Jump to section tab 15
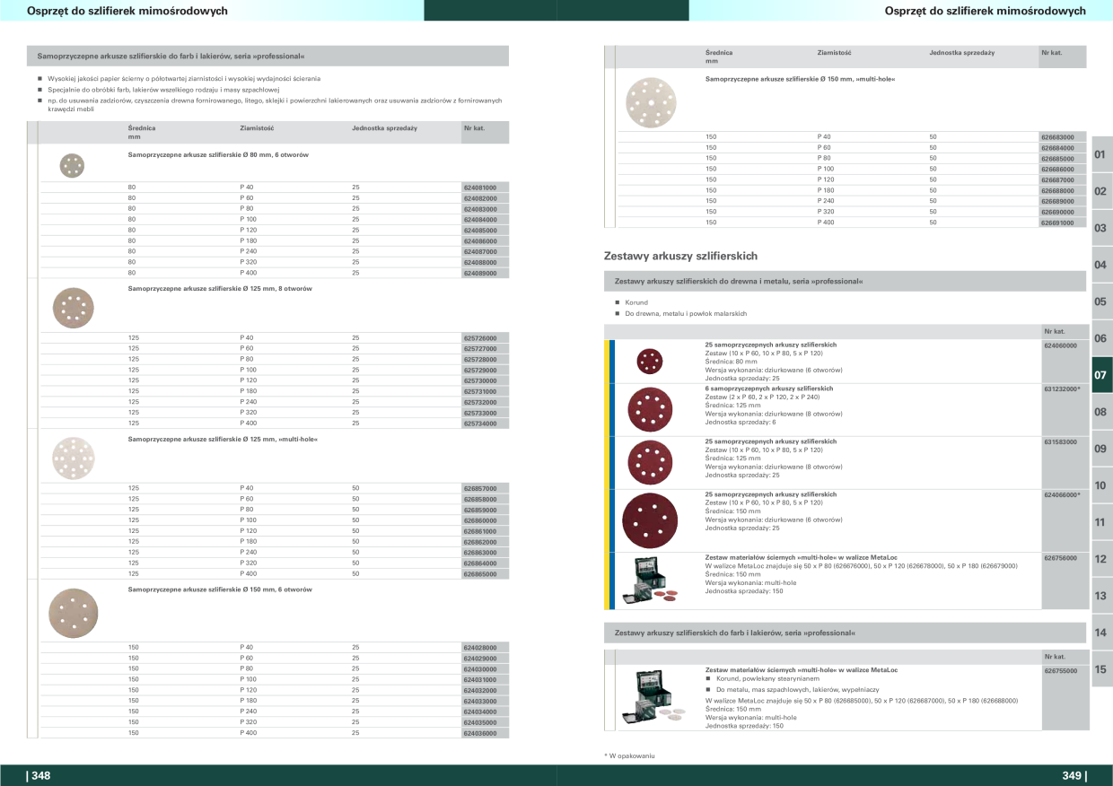 pos(1101,669)
